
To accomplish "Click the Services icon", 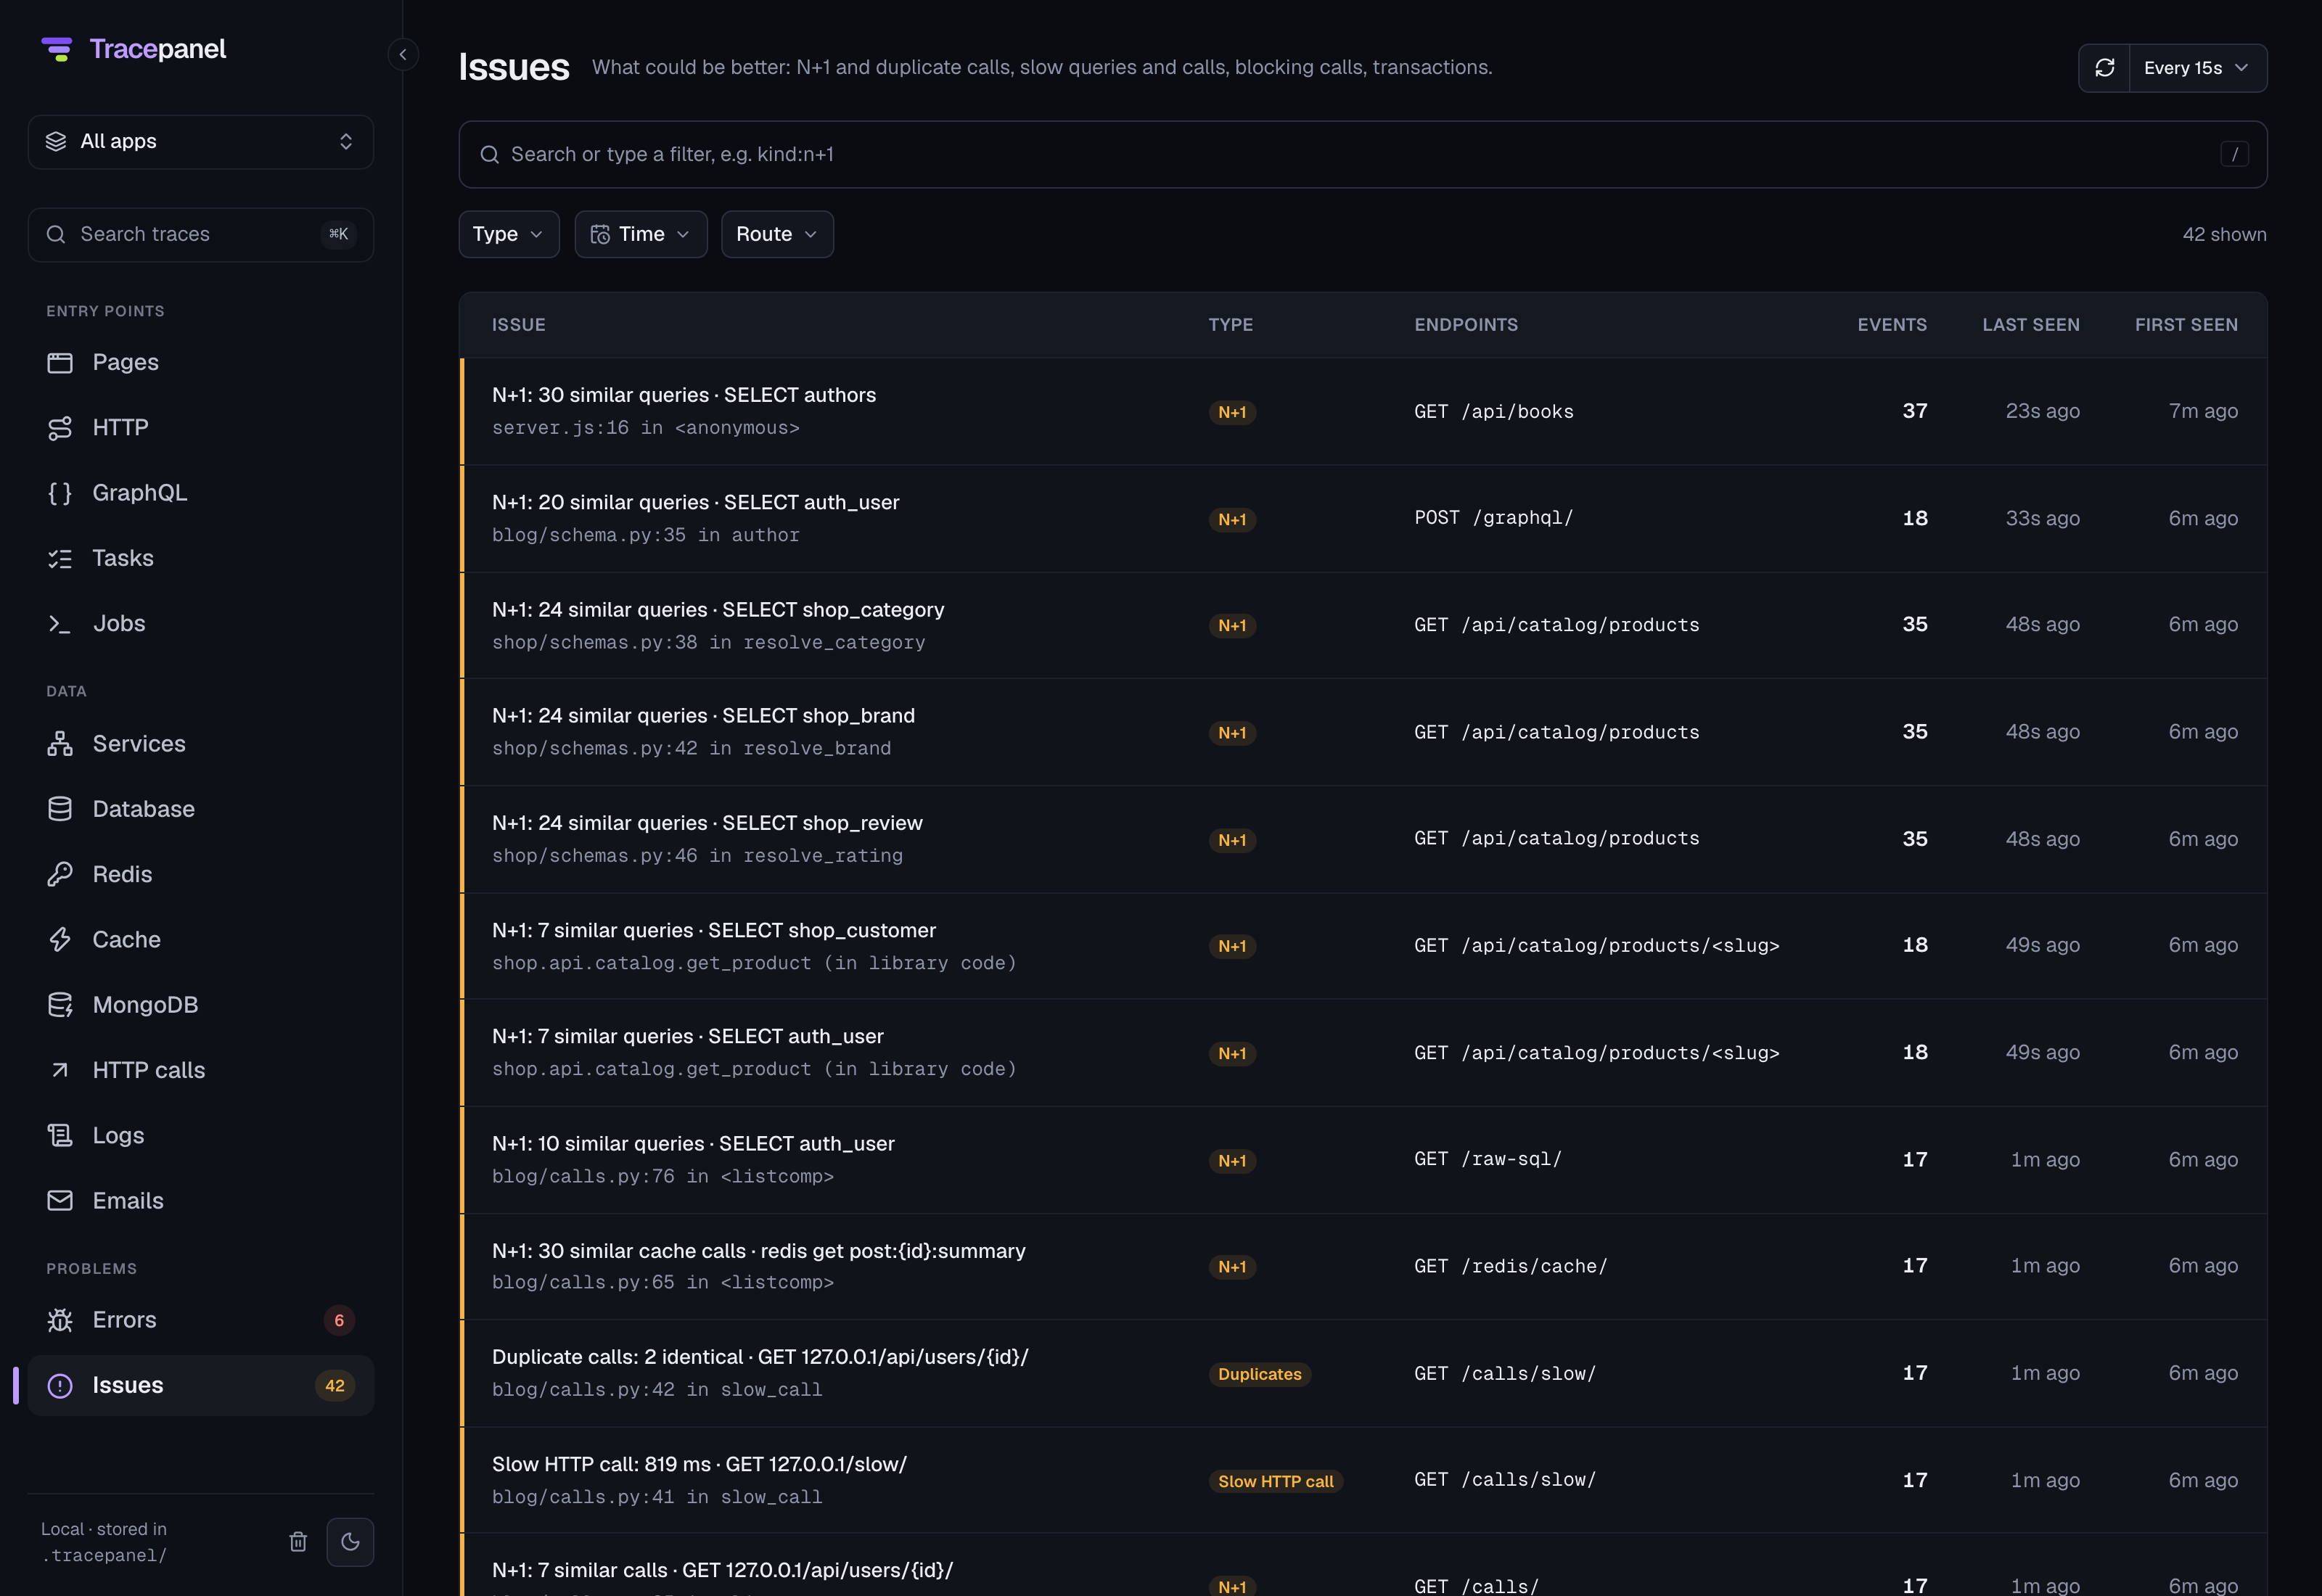I will pyautogui.click(x=60, y=743).
